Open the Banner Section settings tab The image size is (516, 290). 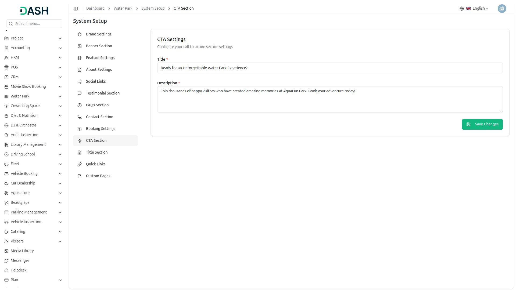click(99, 46)
